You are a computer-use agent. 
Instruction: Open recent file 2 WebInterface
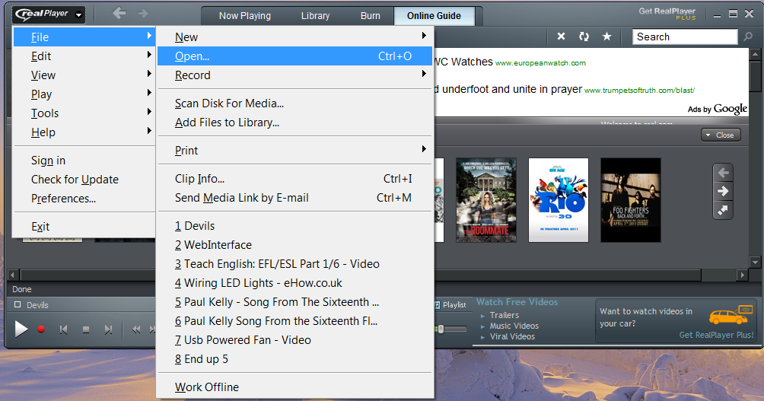(x=294, y=245)
